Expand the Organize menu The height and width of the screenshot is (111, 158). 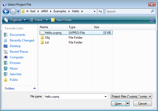tap(15, 20)
